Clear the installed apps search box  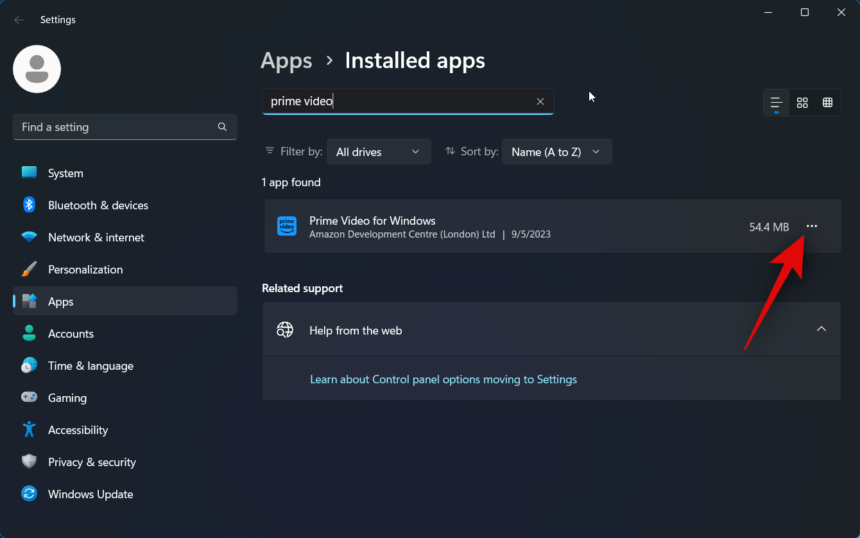(540, 101)
